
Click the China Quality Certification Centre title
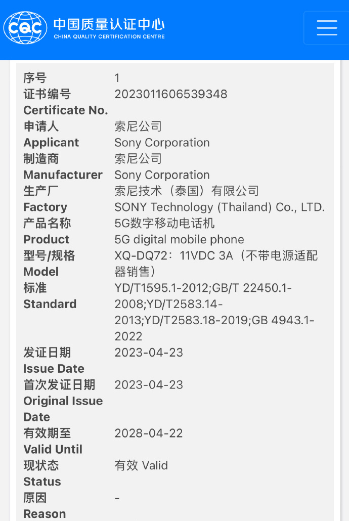[x=109, y=28]
